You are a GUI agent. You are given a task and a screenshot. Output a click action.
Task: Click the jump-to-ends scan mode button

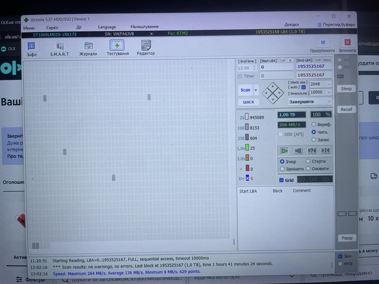[x=325, y=151]
